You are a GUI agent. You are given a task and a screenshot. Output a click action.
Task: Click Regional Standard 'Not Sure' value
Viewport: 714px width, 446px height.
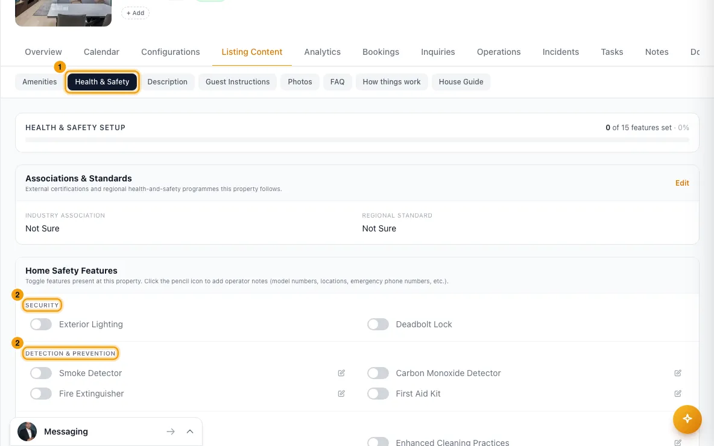[379, 228]
